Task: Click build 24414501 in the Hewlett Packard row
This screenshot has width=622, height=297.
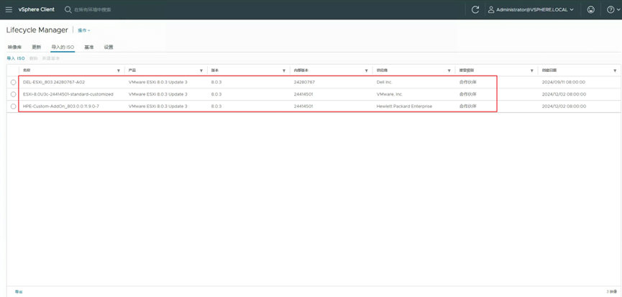Action: 303,106
